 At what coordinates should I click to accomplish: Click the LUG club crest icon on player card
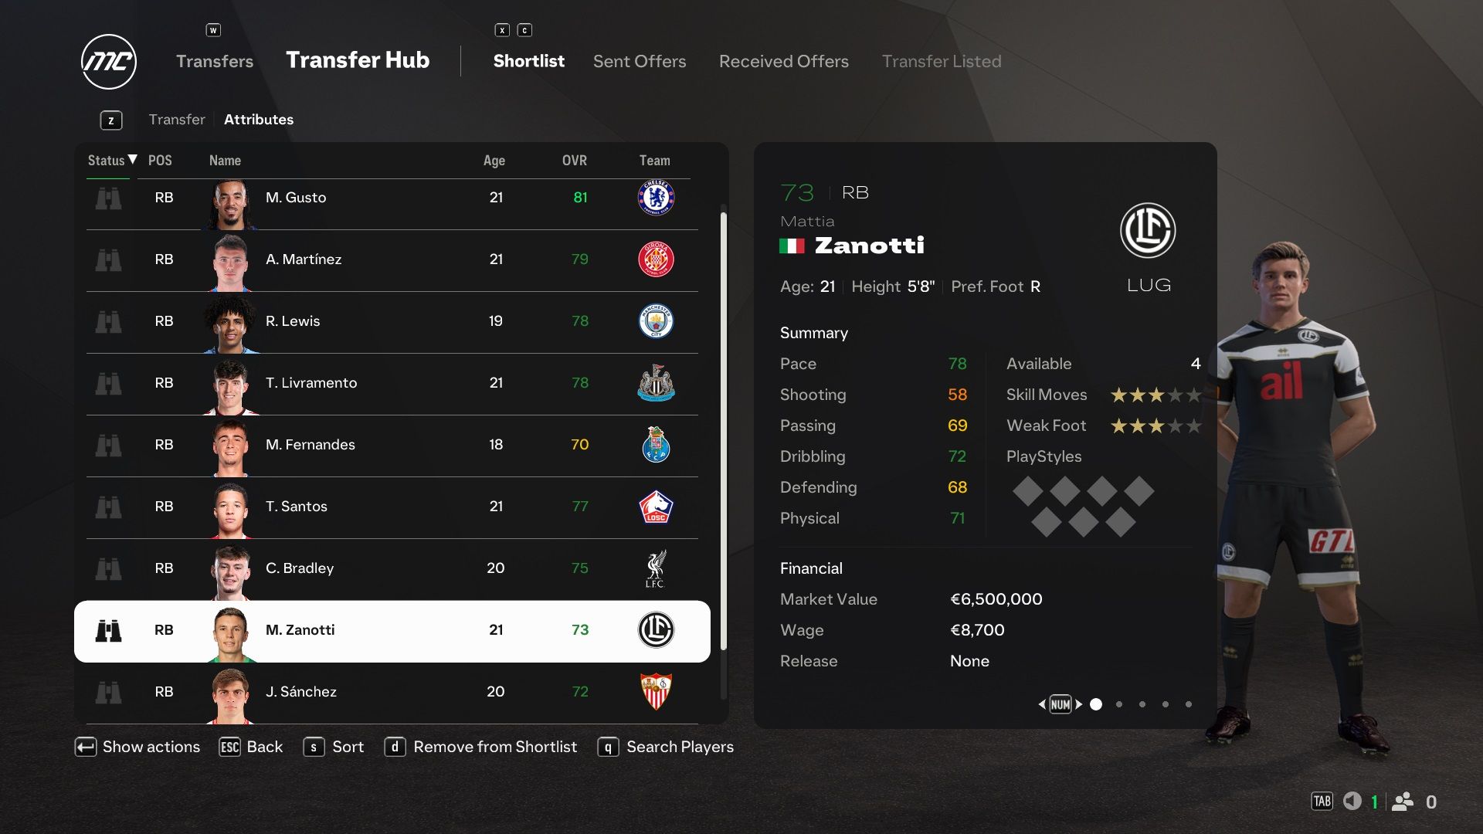(1148, 229)
